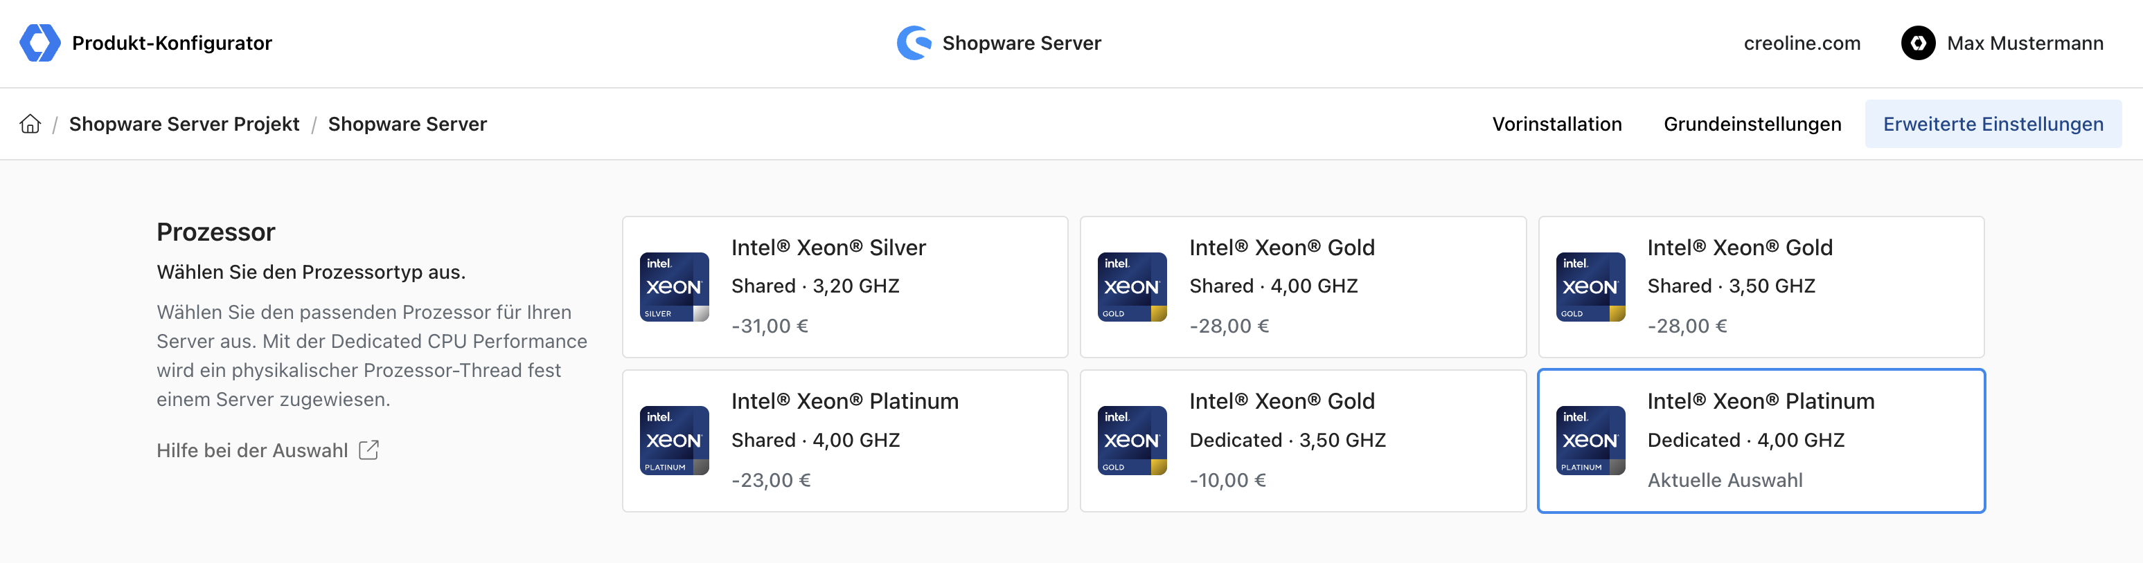
Task: Click the Max Mustermann user name
Action: 2025,43
